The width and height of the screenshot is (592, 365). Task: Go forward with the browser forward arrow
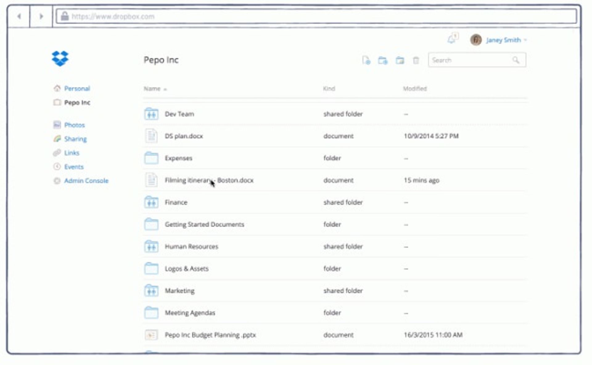pyautogui.click(x=41, y=16)
